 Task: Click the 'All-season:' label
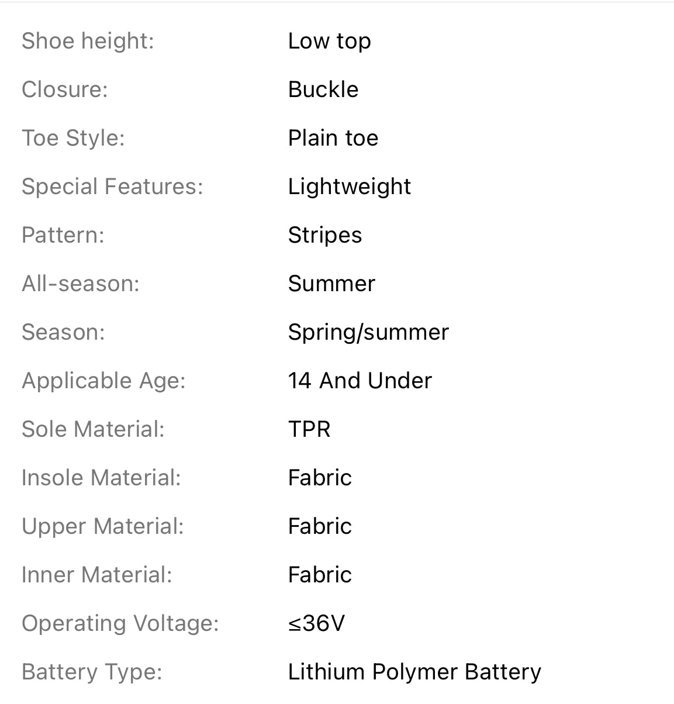(81, 284)
